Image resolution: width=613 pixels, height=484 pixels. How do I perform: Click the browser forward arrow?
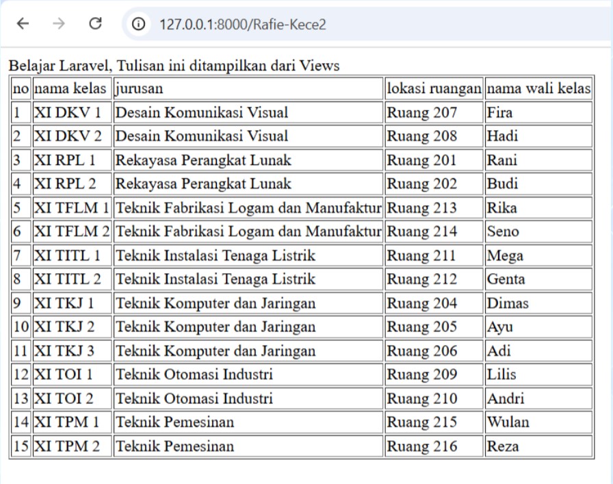coord(59,24)
